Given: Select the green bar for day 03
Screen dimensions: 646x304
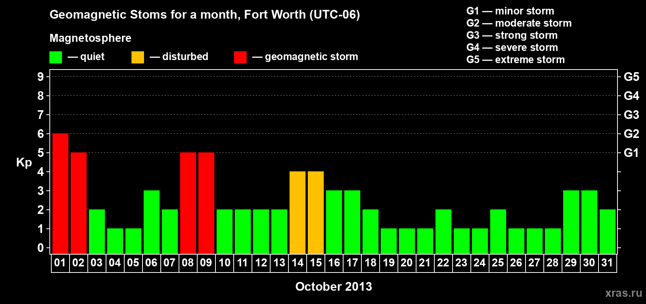Looking at the screenshot, I should point(97,232).
